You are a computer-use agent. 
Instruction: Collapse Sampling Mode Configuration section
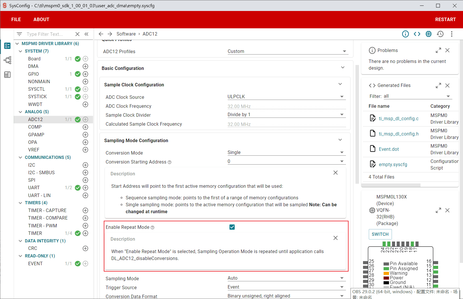340,140
